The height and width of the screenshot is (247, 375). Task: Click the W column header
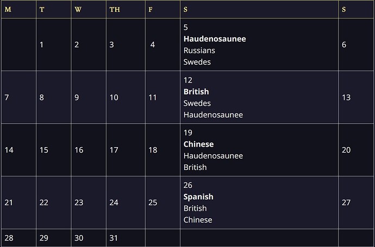point(78,10)
